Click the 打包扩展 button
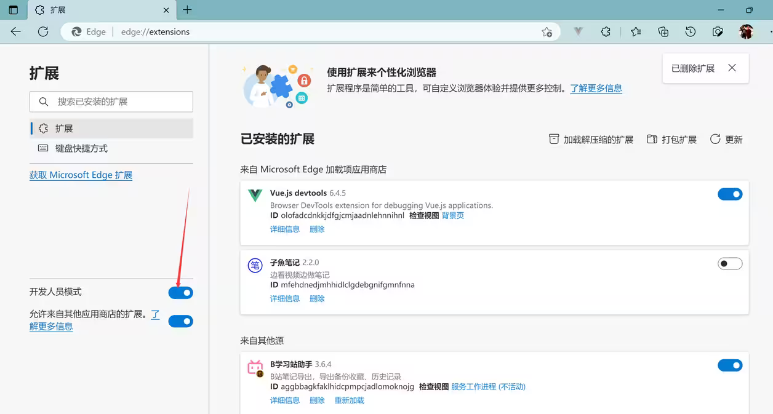 671,140
